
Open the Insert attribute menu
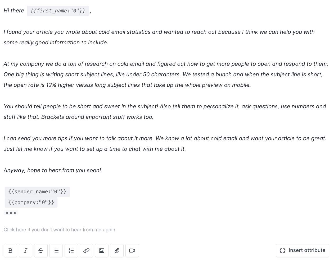(x=303, y=250)
